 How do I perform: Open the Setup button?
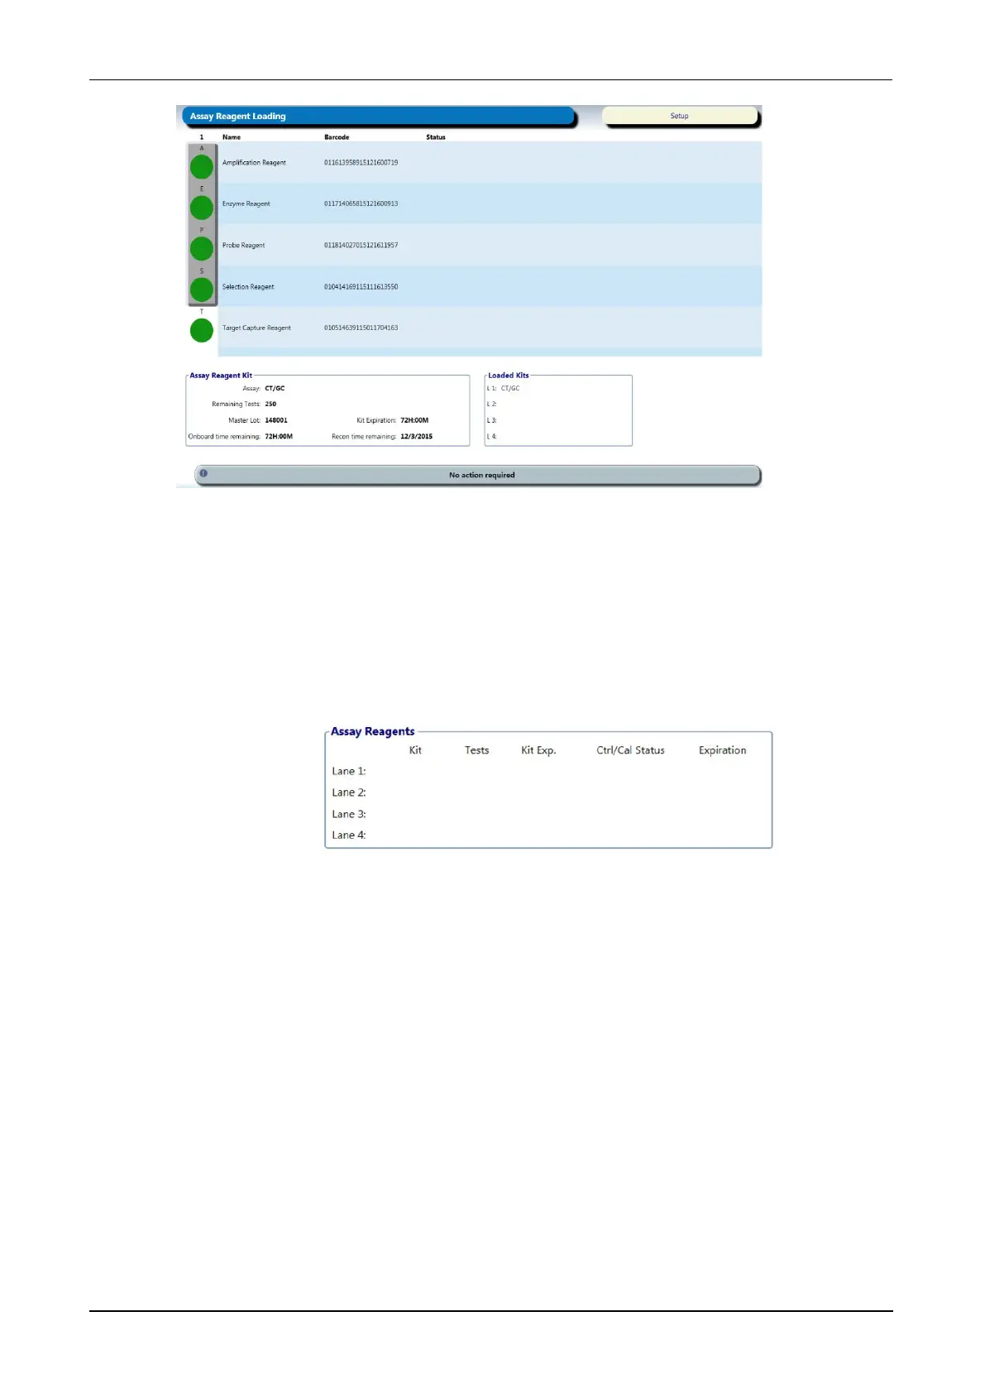click(679, 116)
